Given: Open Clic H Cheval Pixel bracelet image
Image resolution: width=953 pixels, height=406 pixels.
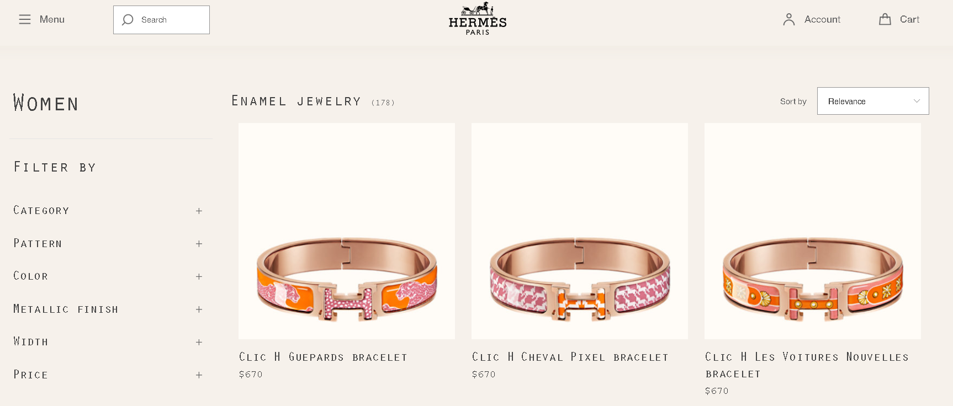Looking at the screenshot, I should [x=580, y=231].
